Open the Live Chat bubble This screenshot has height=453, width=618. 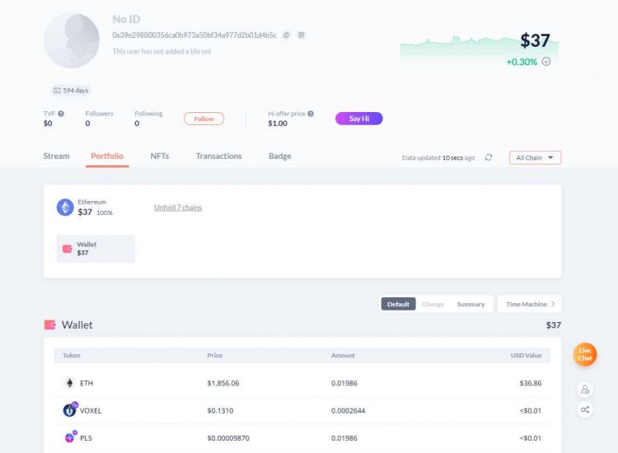pyautogui.click(x=585, y=355)
